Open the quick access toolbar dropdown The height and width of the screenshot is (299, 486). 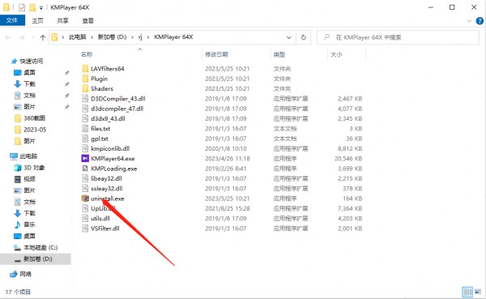pos(41,7)
